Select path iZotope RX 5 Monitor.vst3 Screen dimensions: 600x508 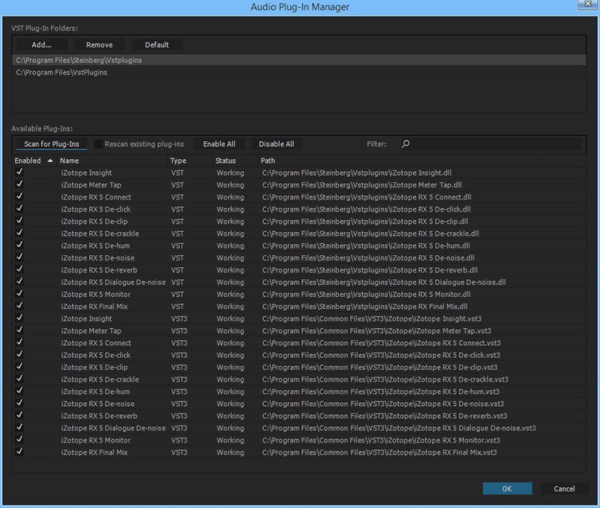point(381,440)
